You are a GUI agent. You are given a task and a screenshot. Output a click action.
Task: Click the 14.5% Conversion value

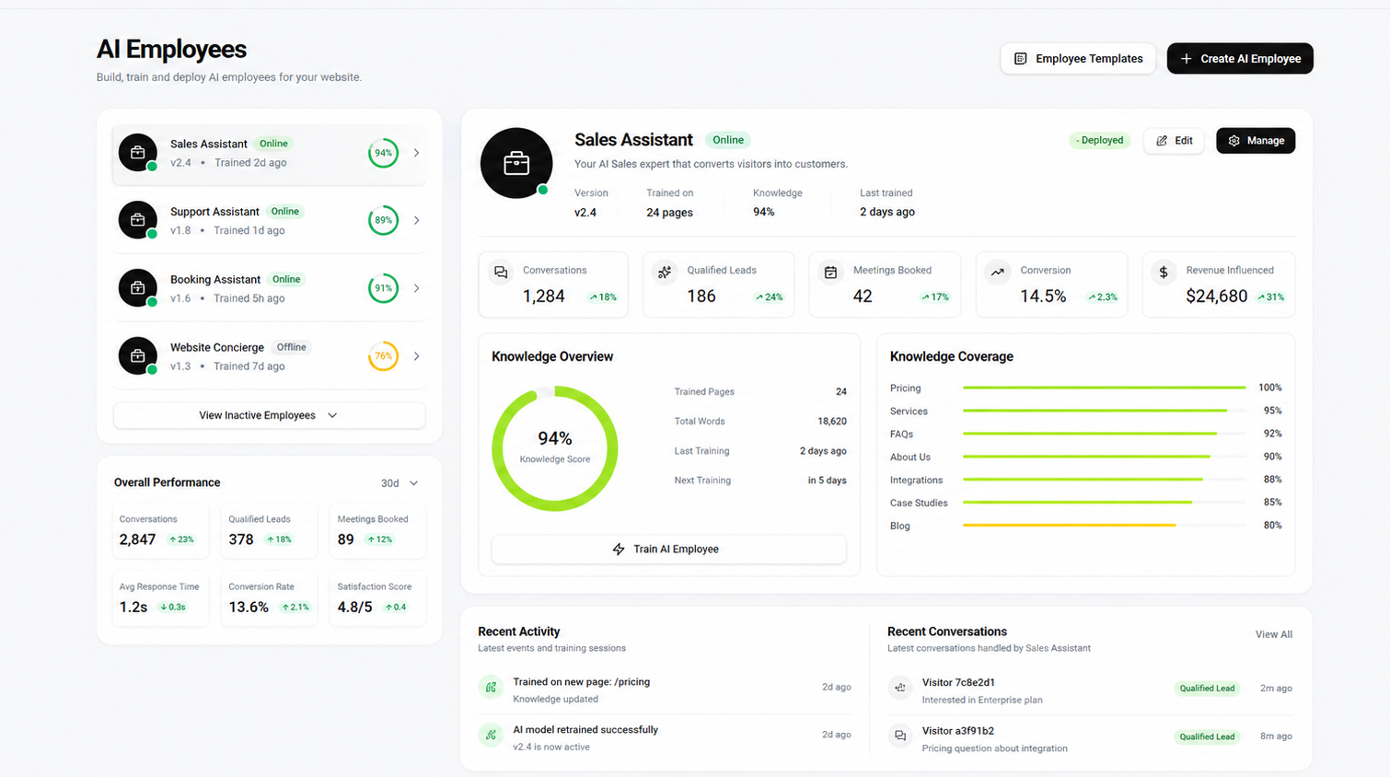[1043, 296]
